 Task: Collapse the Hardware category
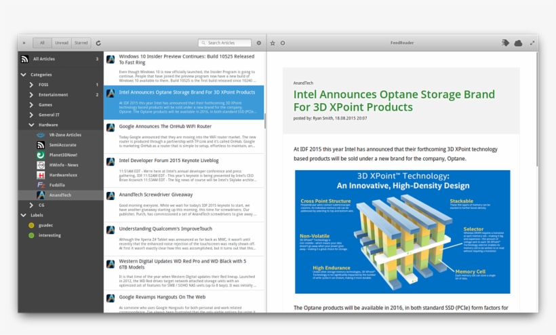(x=31, y=125)
